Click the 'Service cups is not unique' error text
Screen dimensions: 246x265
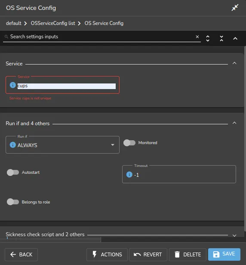[30, 98]
